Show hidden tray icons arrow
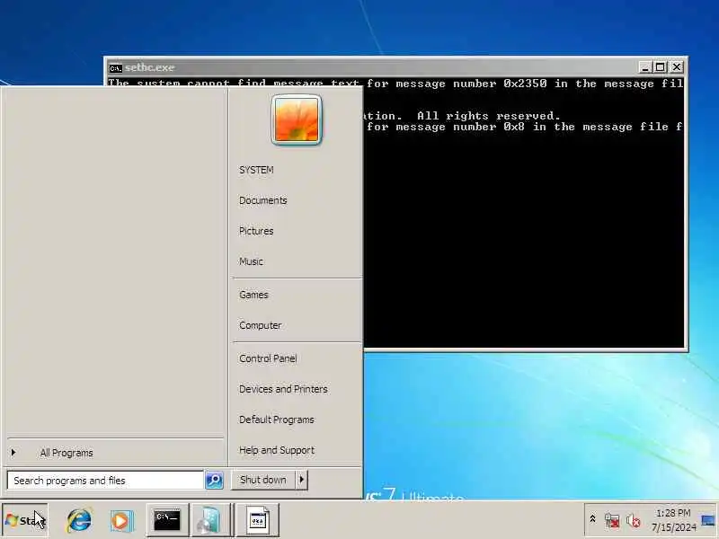The width and height of the screenshot is (719, 539). click(592, 519)
